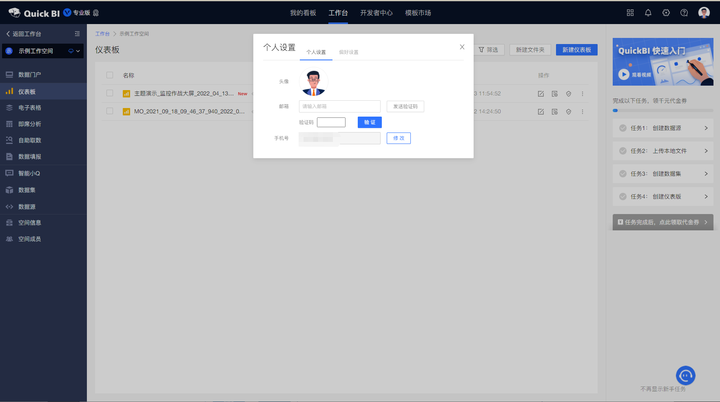The width and height of the screenshot is (720, 402).
Task: Collapse the sidebar menu icon
Action: click(77, 34)
